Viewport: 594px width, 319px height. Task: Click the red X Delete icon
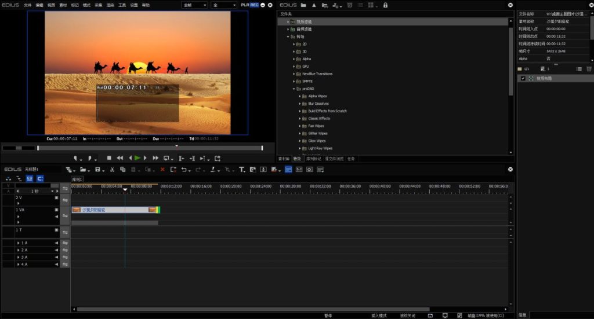[162, 169]
